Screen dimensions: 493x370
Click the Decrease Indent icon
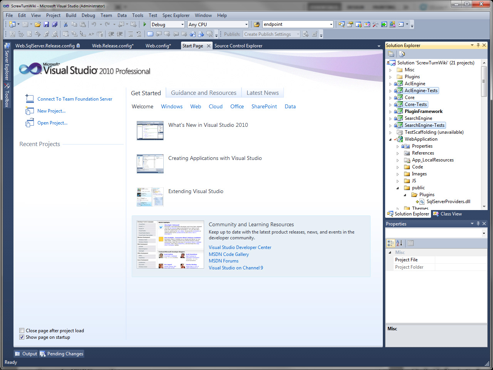click(111, 34)
